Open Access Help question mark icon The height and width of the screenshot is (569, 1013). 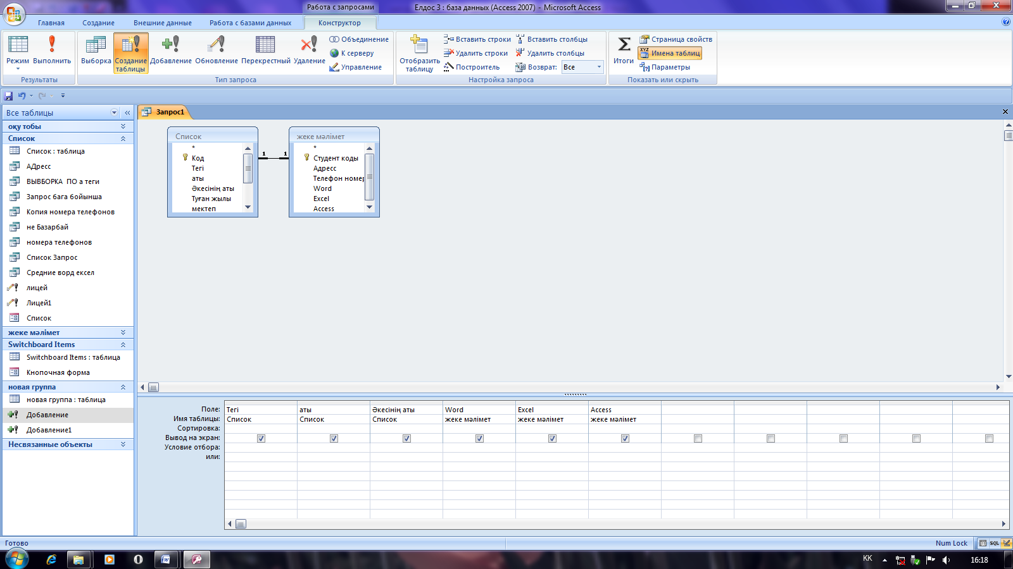1006,22
